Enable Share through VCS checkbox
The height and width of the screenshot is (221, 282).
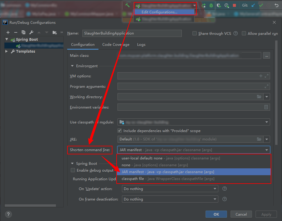[x=195, y=33]
